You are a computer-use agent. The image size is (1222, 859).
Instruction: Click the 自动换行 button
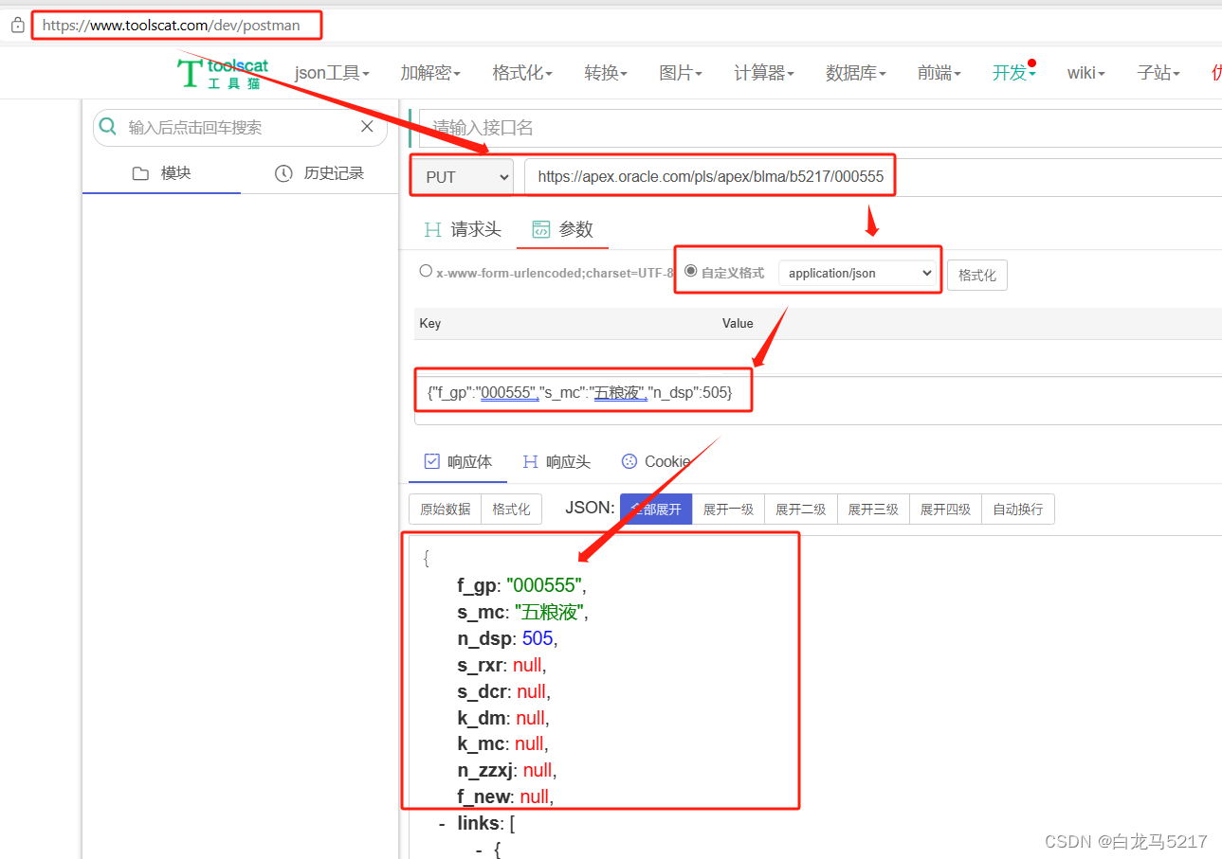tap(1017, 509)
